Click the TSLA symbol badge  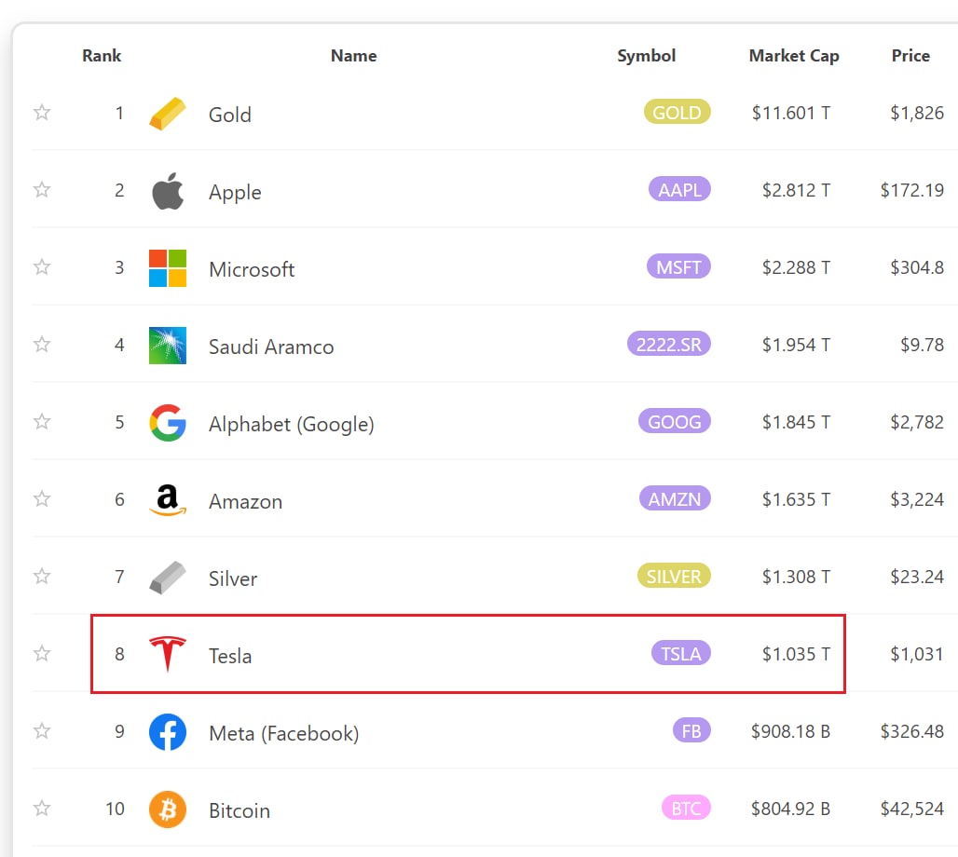[680, 654]
